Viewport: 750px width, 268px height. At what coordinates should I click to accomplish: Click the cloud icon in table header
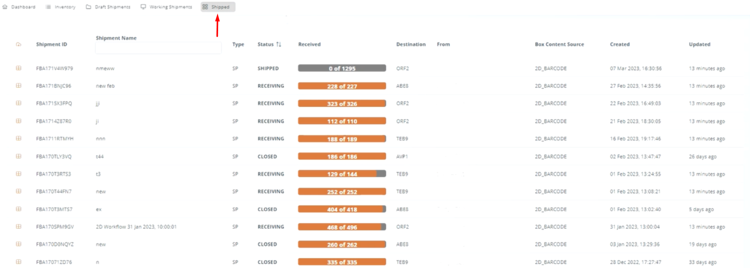18,45
